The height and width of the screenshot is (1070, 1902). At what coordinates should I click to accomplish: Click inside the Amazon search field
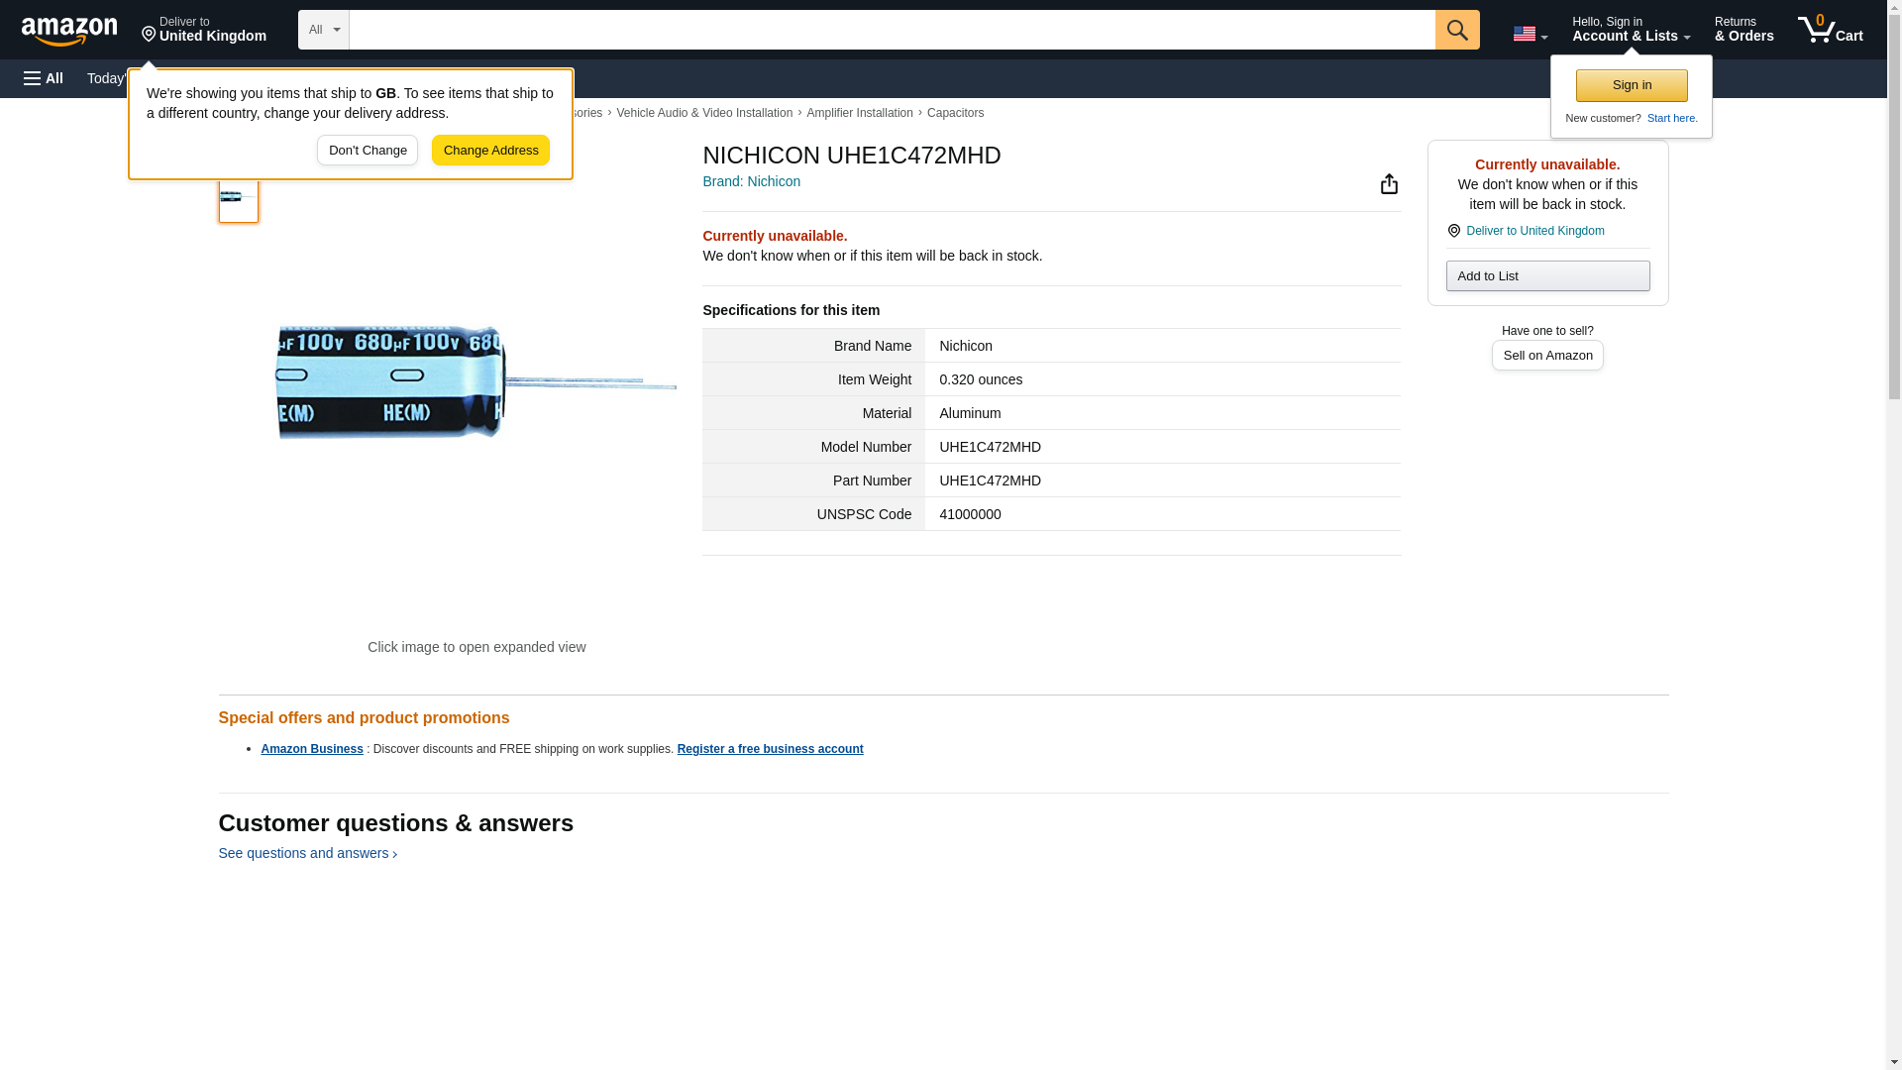pos(892,30)
